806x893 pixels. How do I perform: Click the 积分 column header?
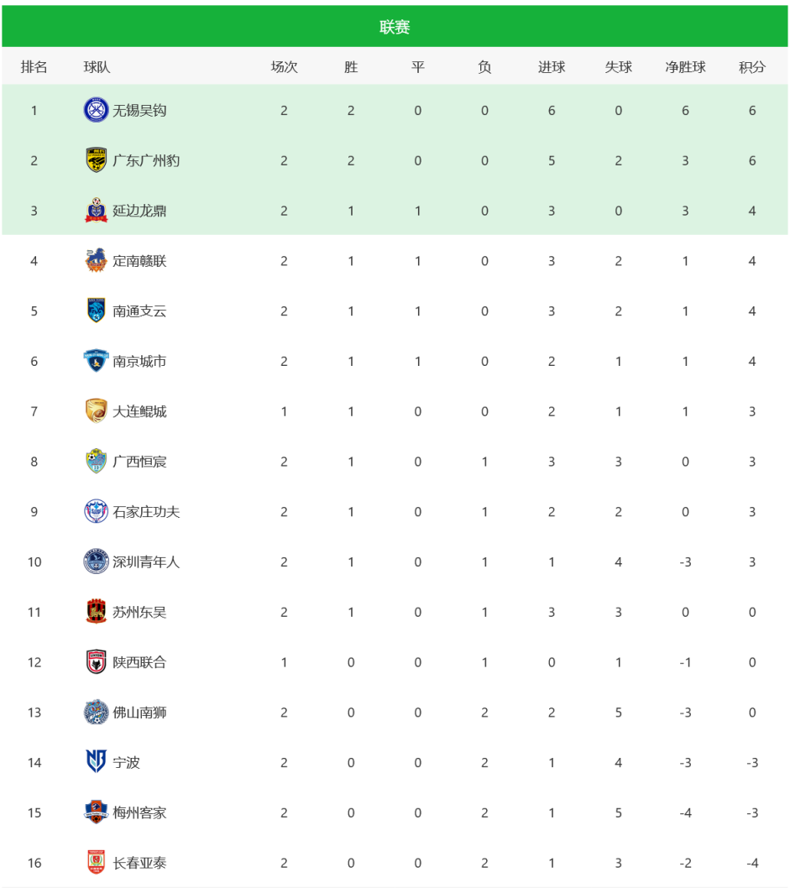click(x=751, y=67)
